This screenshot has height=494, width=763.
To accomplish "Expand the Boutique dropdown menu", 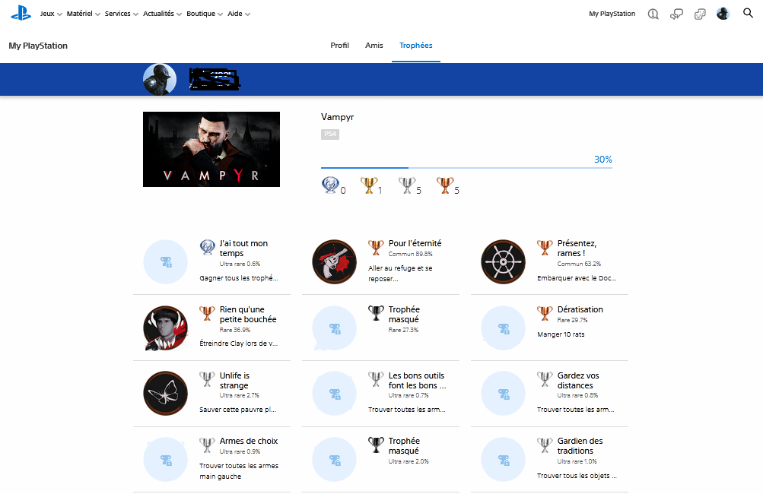I will tap(205, 14).
